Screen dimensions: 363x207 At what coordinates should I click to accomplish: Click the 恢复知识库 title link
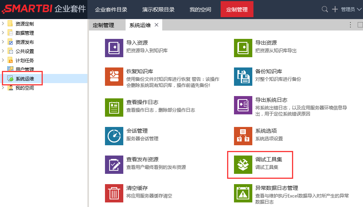tap(140, 71)
